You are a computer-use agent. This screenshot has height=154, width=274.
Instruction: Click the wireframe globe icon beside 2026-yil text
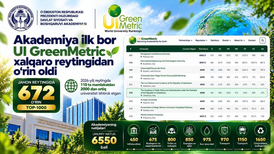pos(71,86)
